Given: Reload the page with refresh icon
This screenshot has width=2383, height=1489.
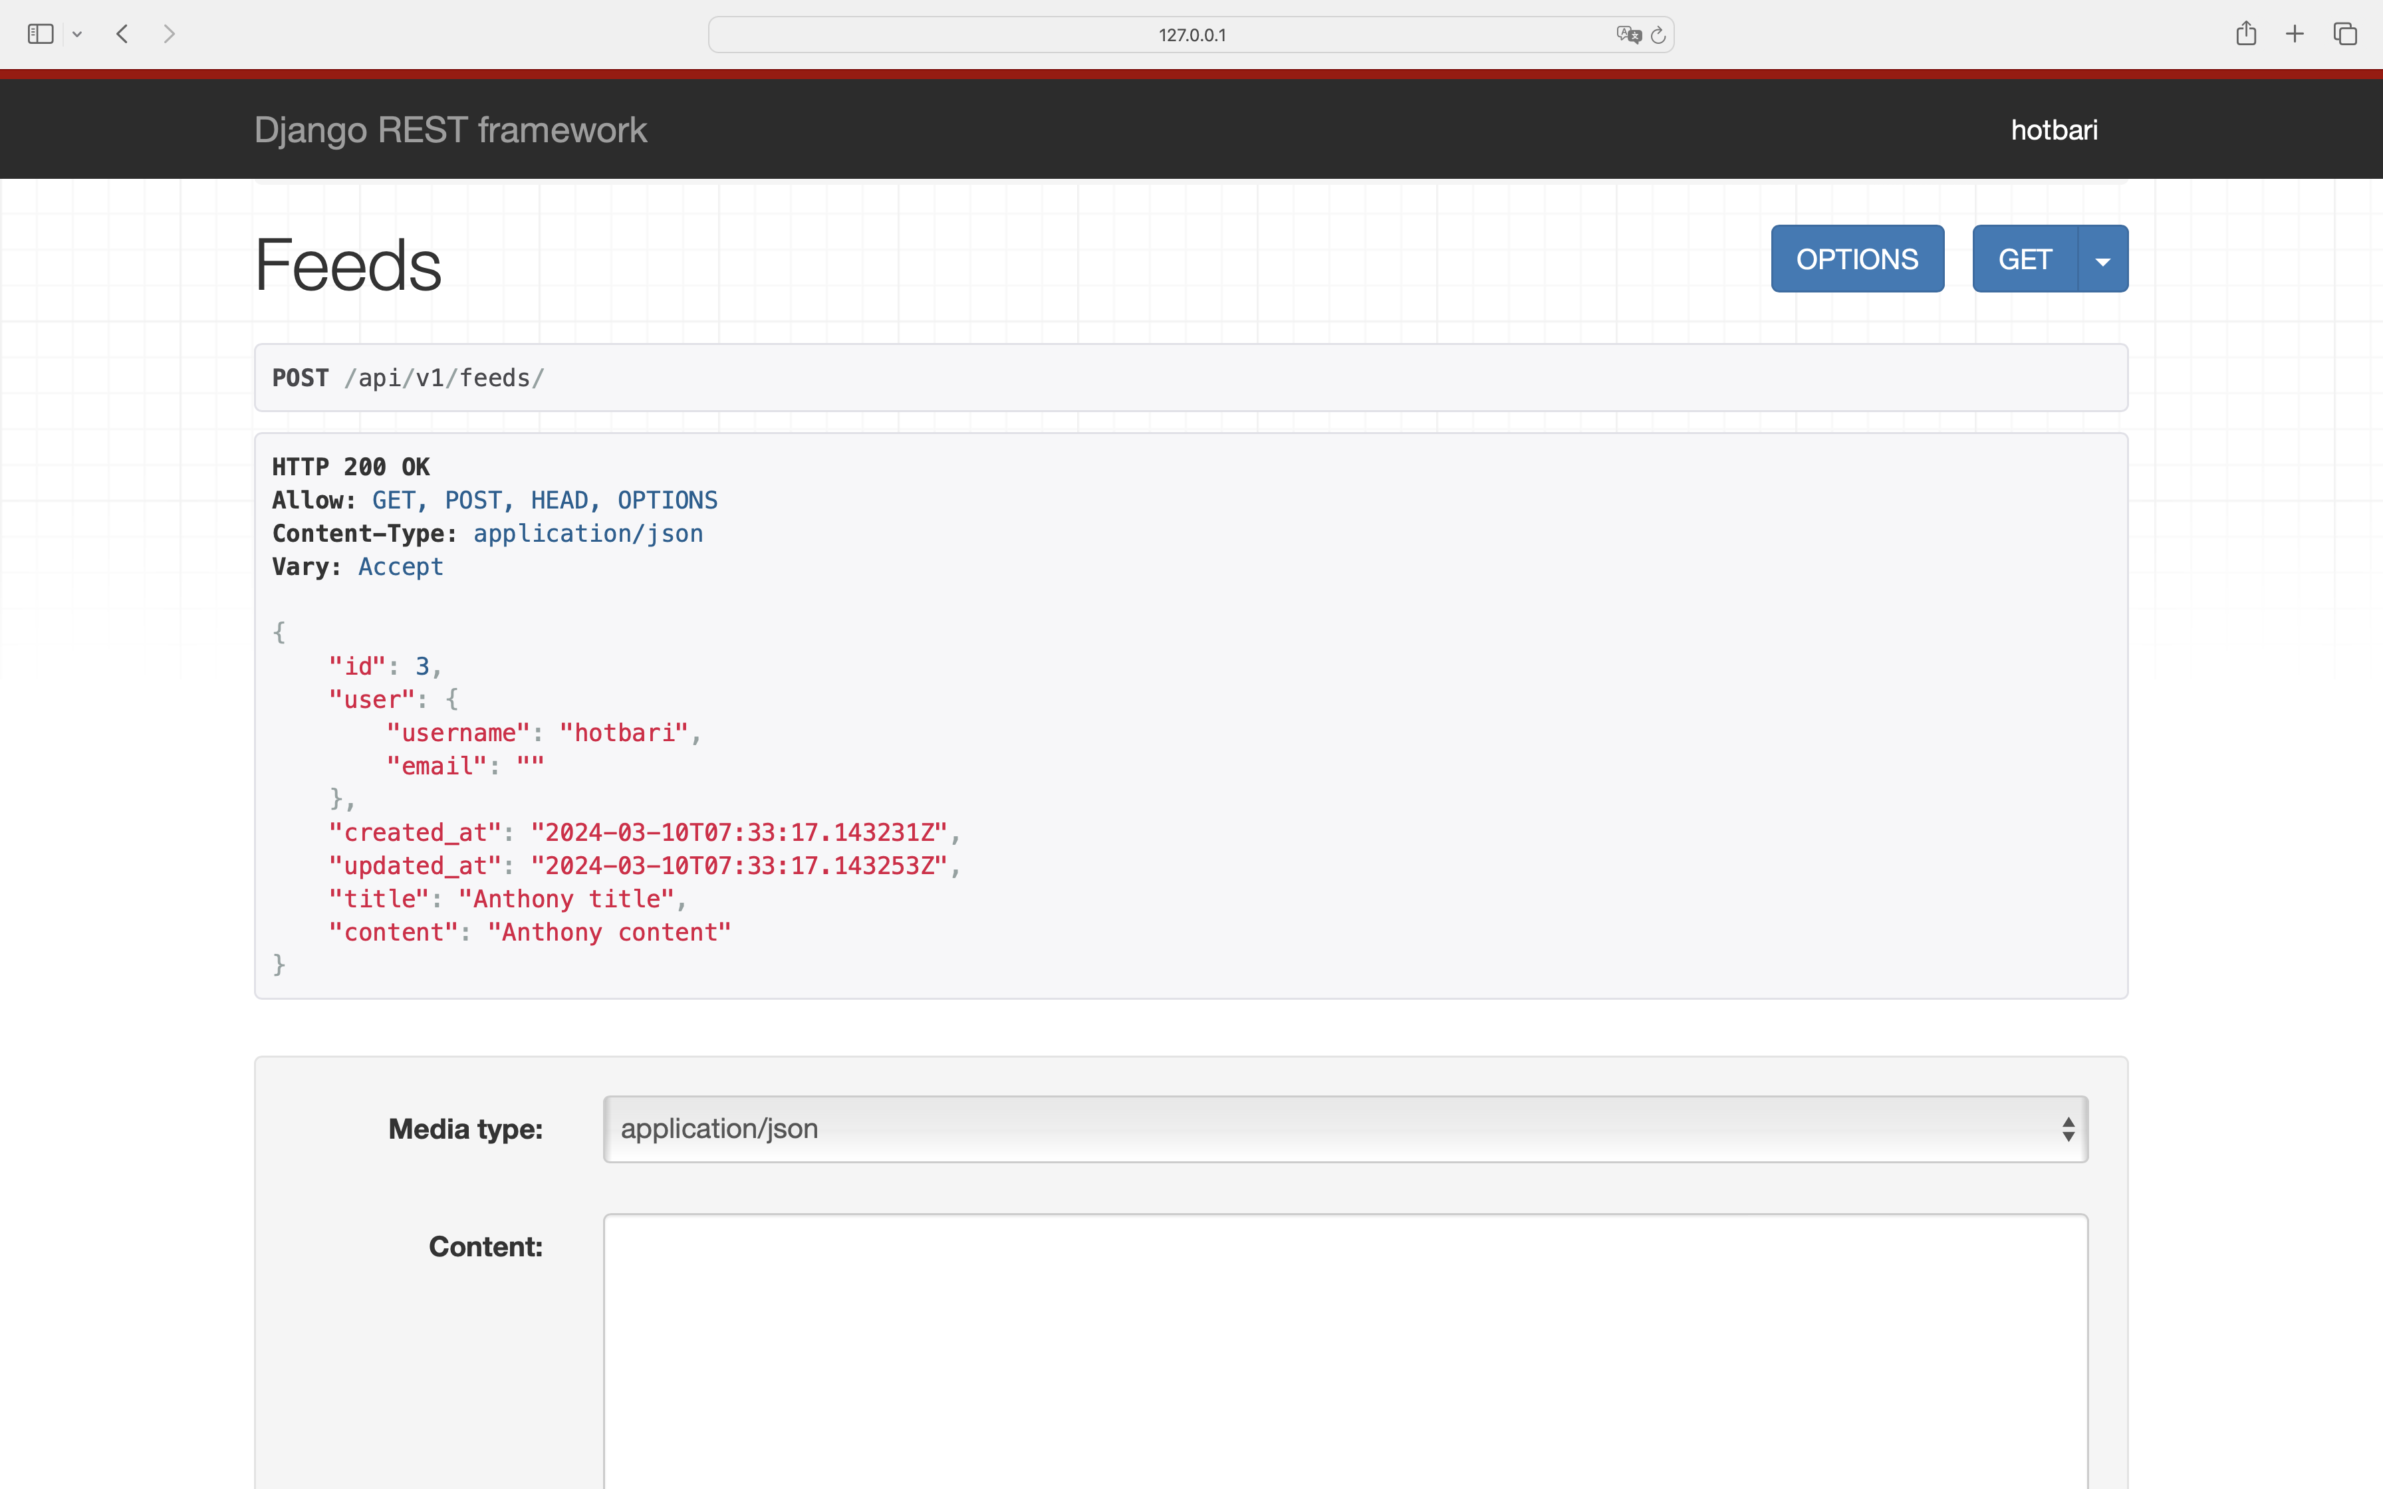Looking at the screenshot, I should tap(1658, 35).
